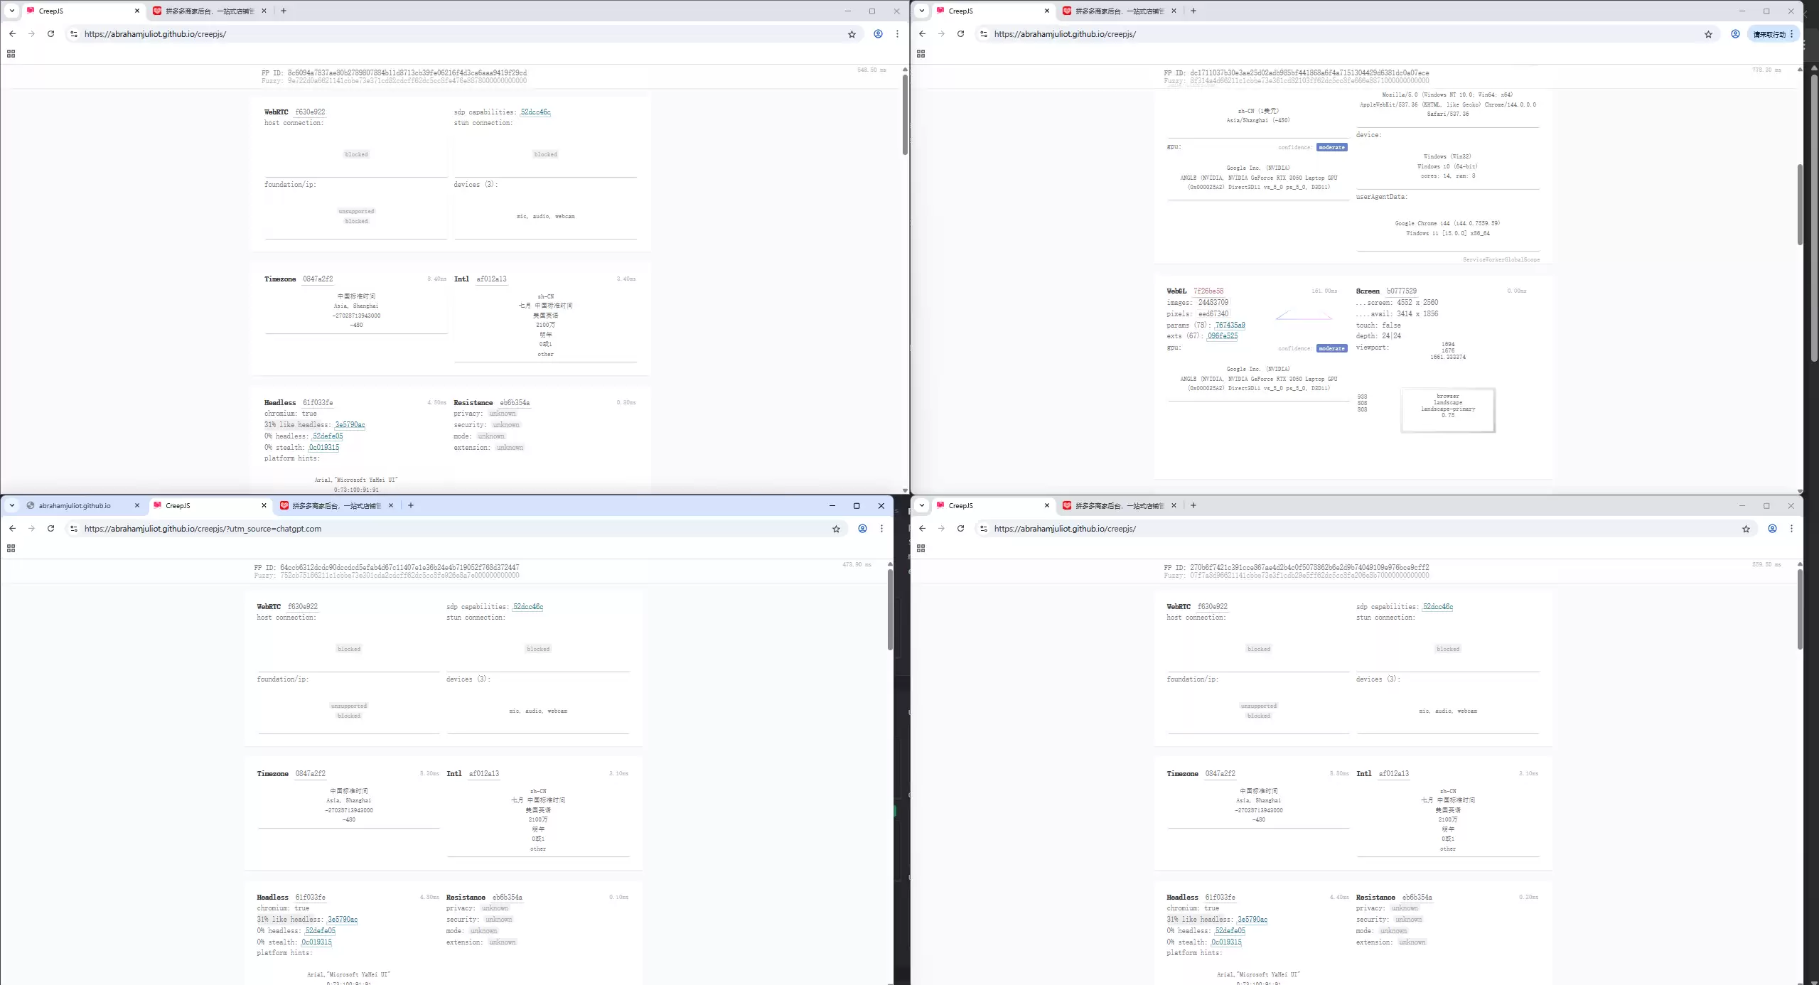
Task: Click the address bar containing utm_source=chatgpt.com
Action: (455, 529)
